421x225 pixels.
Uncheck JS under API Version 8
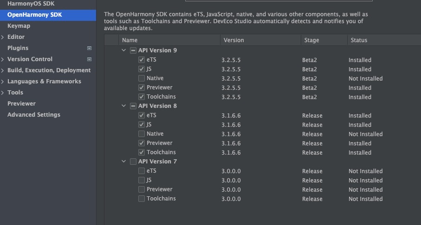[x=142, y=125]
